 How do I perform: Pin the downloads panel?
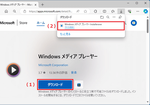[x=120, y=17]
